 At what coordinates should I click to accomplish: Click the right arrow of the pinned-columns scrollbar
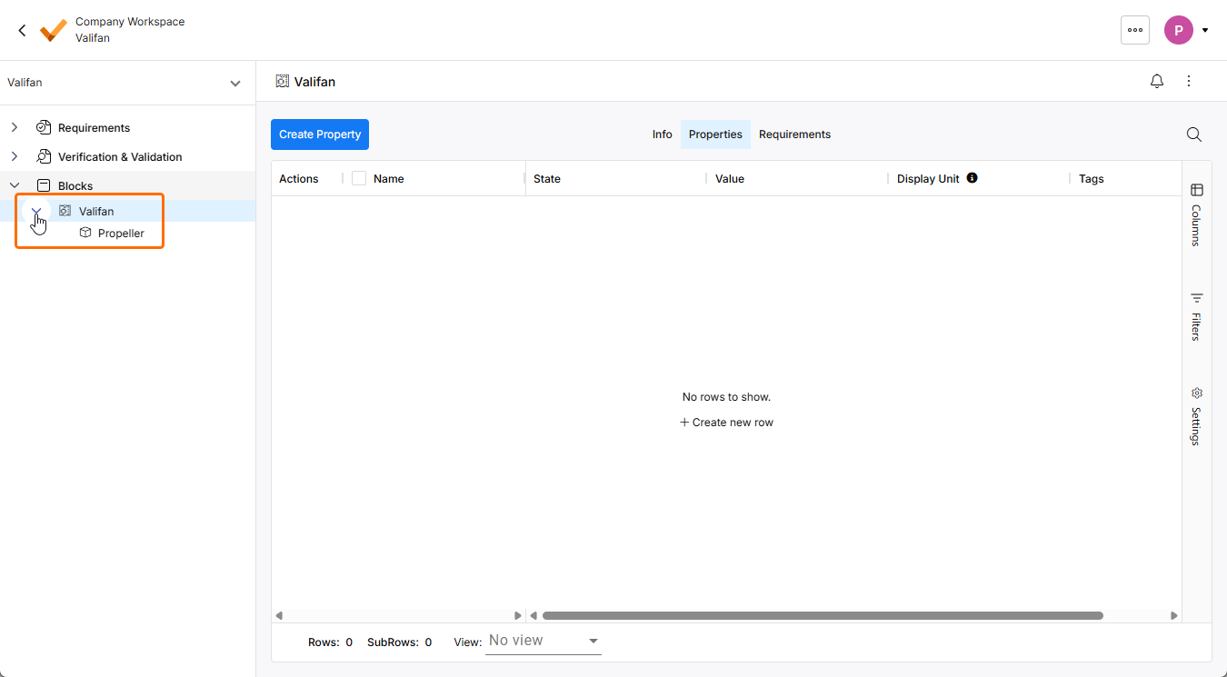pyautogui.click(x=518, y=615)
